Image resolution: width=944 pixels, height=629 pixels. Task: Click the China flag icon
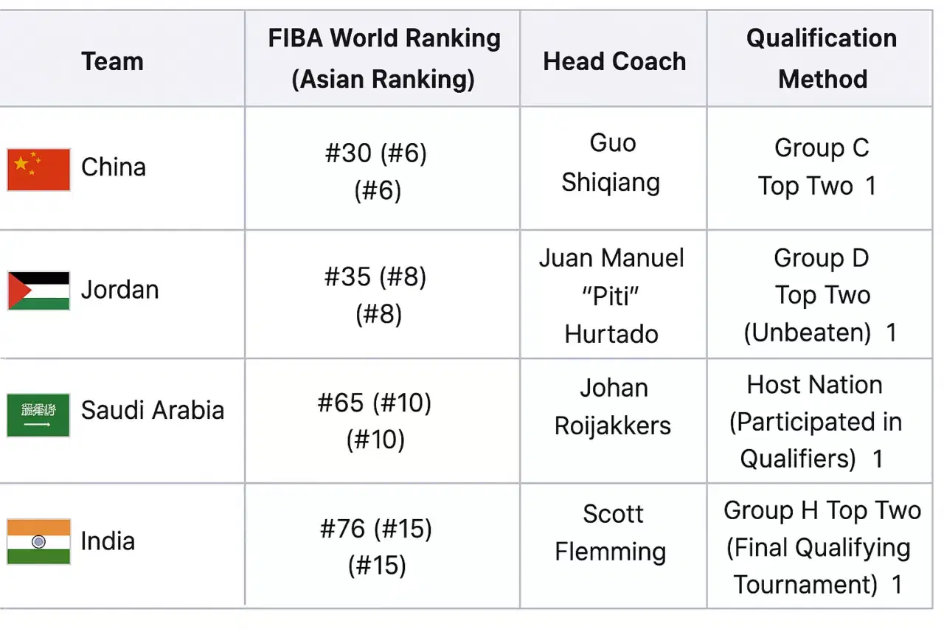click(x=39, y=170)
